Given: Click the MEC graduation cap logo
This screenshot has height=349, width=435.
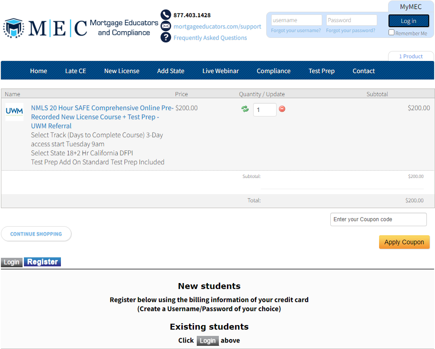Looking at the screenshot, I should click(x=14, y=28).
